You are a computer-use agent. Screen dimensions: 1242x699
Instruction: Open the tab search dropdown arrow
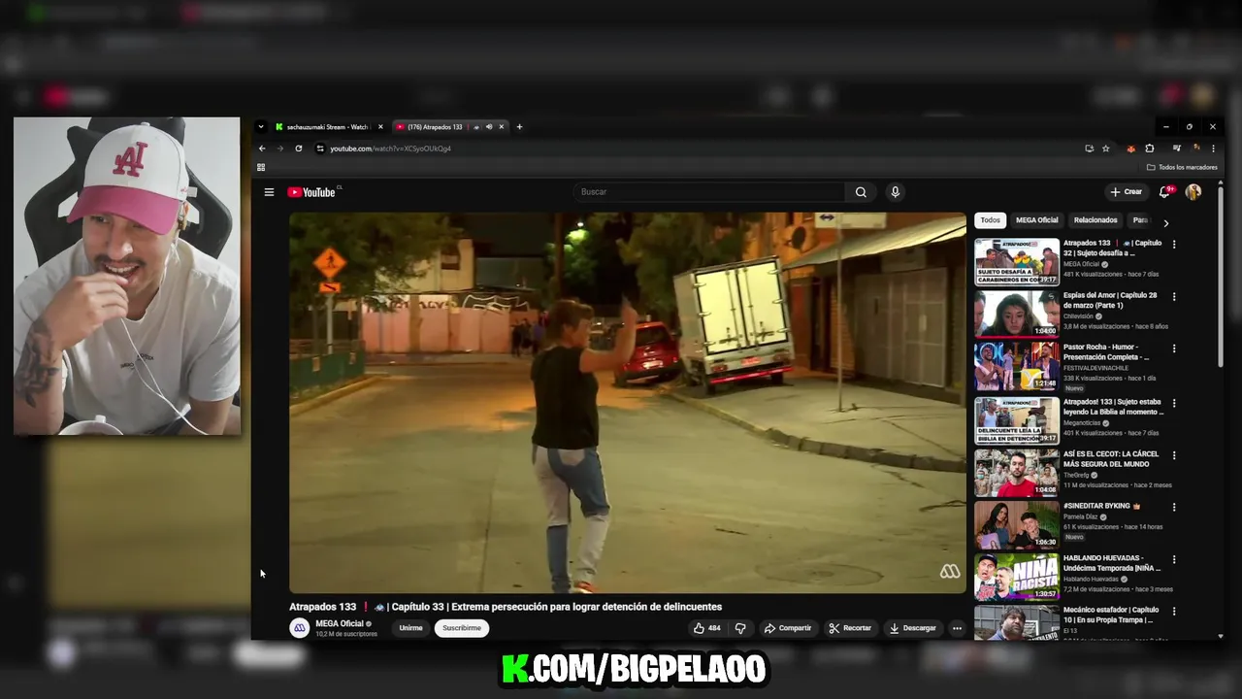click(260, 127)
